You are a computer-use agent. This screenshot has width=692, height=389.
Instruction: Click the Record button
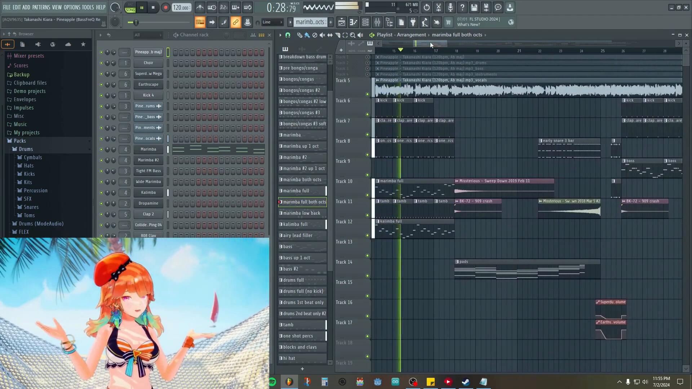coord(165,8)
